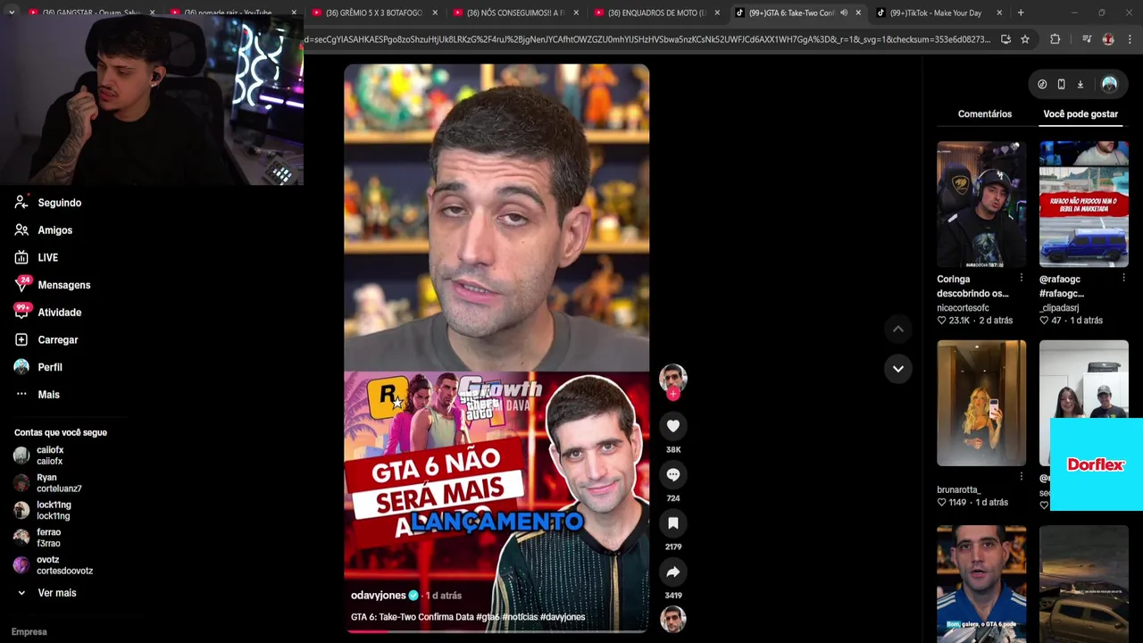The image size is (1143, 643).
Task: Open the browser extensions puzzle icon
Action: coord(1055,39)
